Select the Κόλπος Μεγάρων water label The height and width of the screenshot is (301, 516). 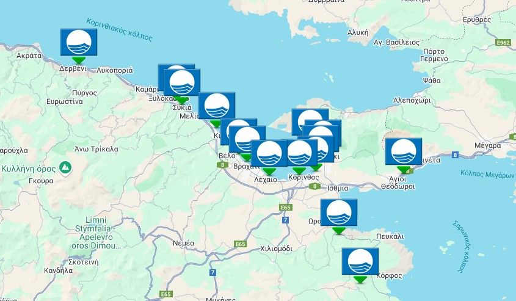tap(487, 174)
